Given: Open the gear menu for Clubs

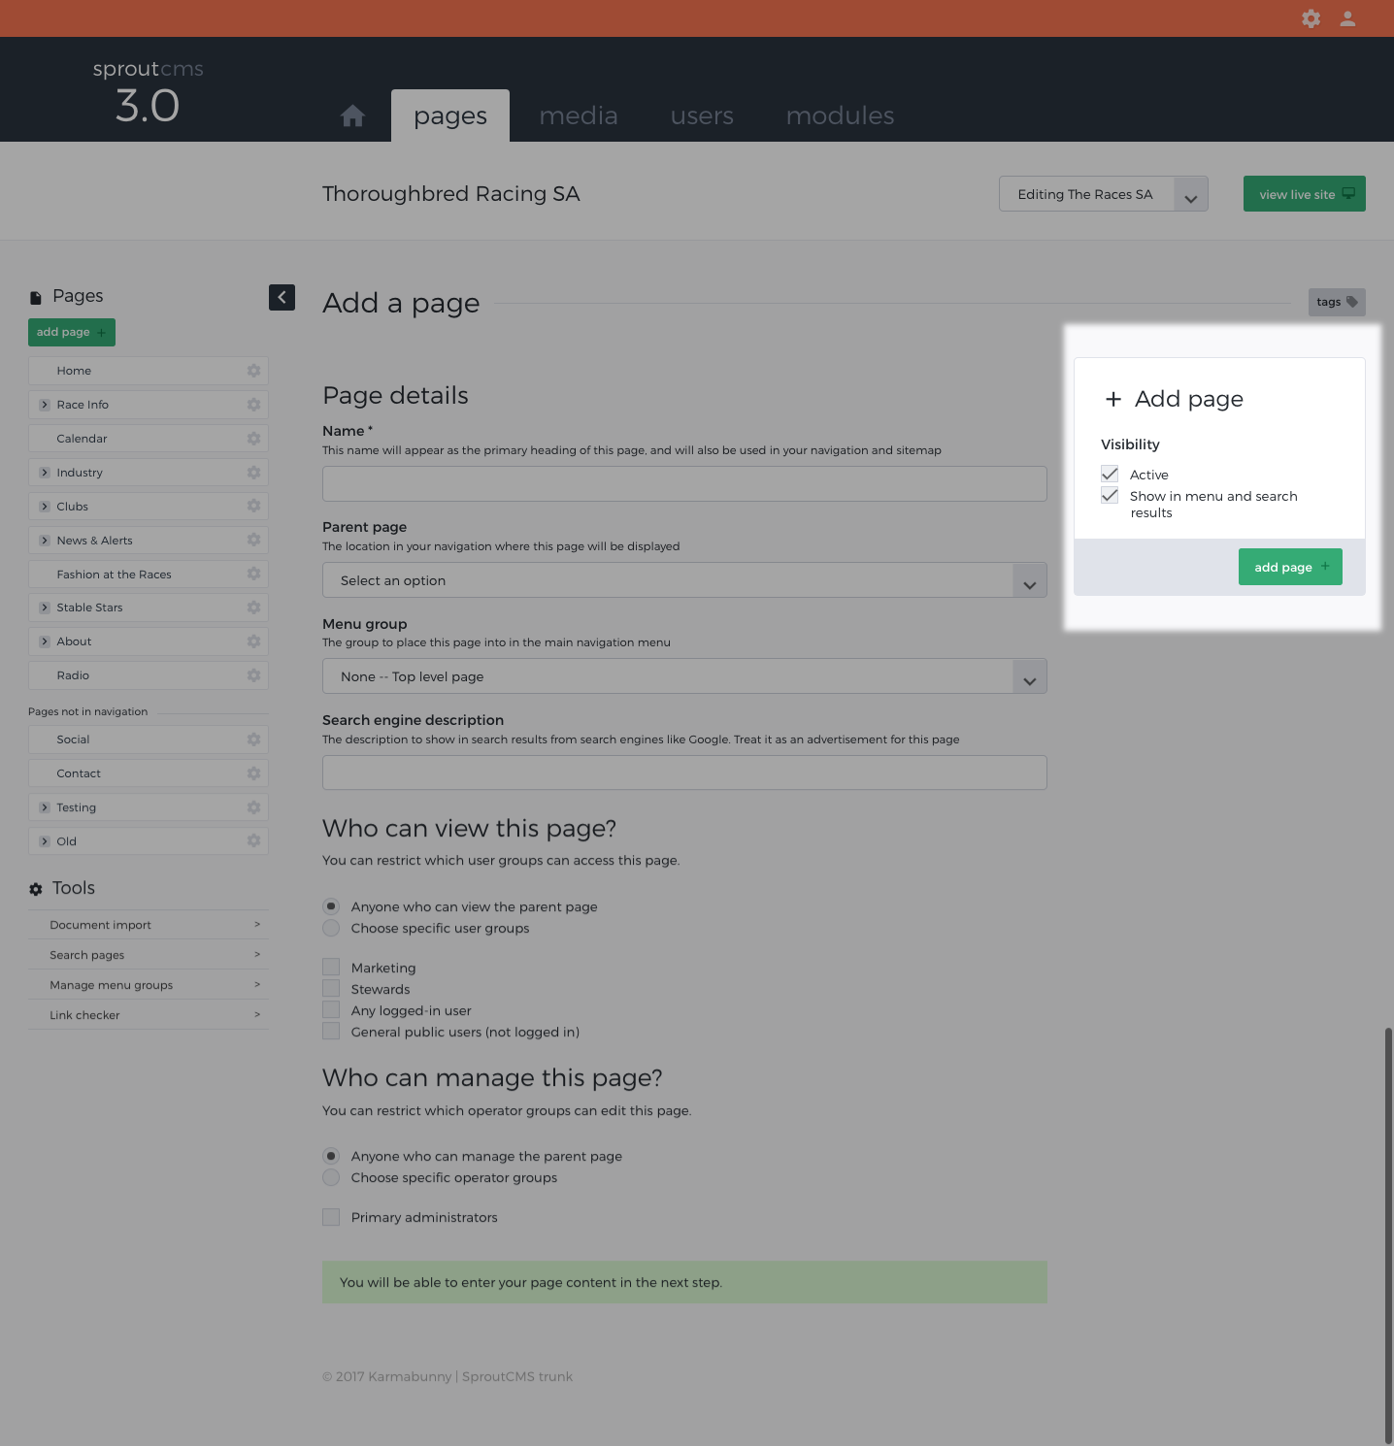Looking at the screenshot, I should point(253,506).
